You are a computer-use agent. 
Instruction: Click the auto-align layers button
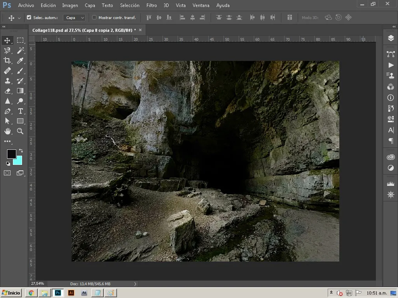point(290,17)
